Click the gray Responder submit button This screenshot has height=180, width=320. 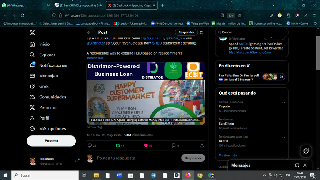coord(193,158)
